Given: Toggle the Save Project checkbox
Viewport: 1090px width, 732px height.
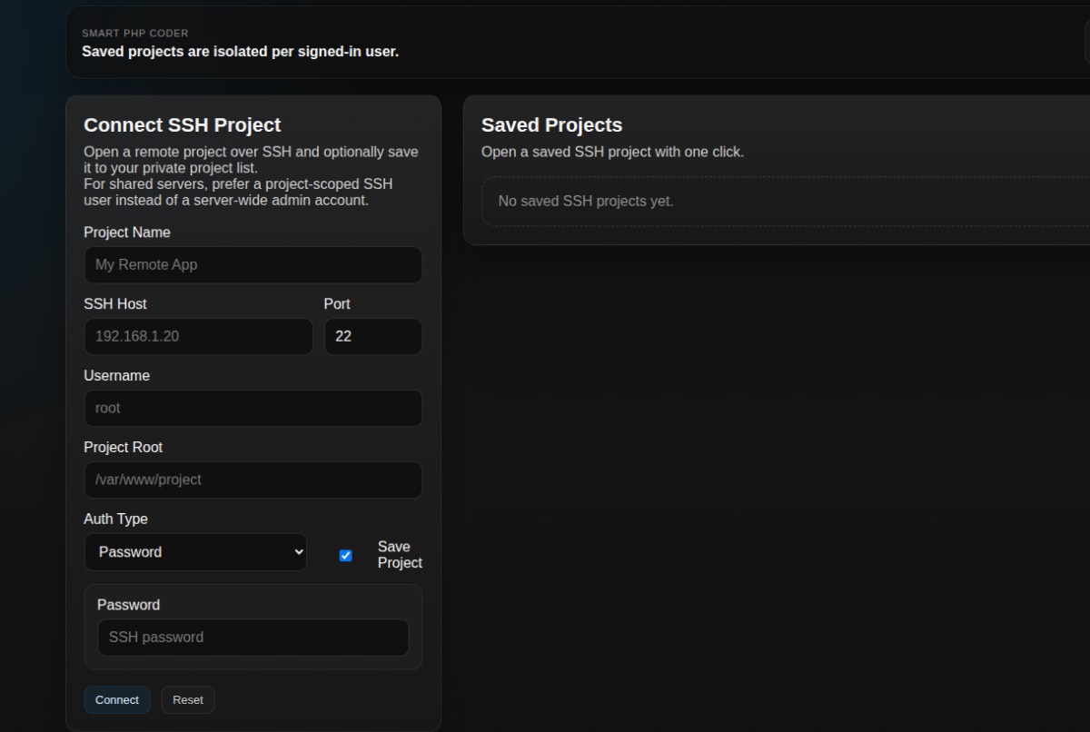Looking at the screenshot, I should pos(345,555).
